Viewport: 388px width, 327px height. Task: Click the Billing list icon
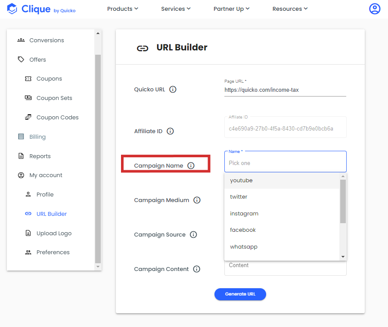21,137
